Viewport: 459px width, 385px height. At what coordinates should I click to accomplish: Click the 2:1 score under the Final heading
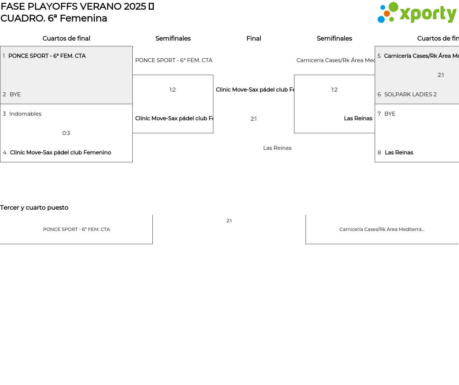click(254, 119)
